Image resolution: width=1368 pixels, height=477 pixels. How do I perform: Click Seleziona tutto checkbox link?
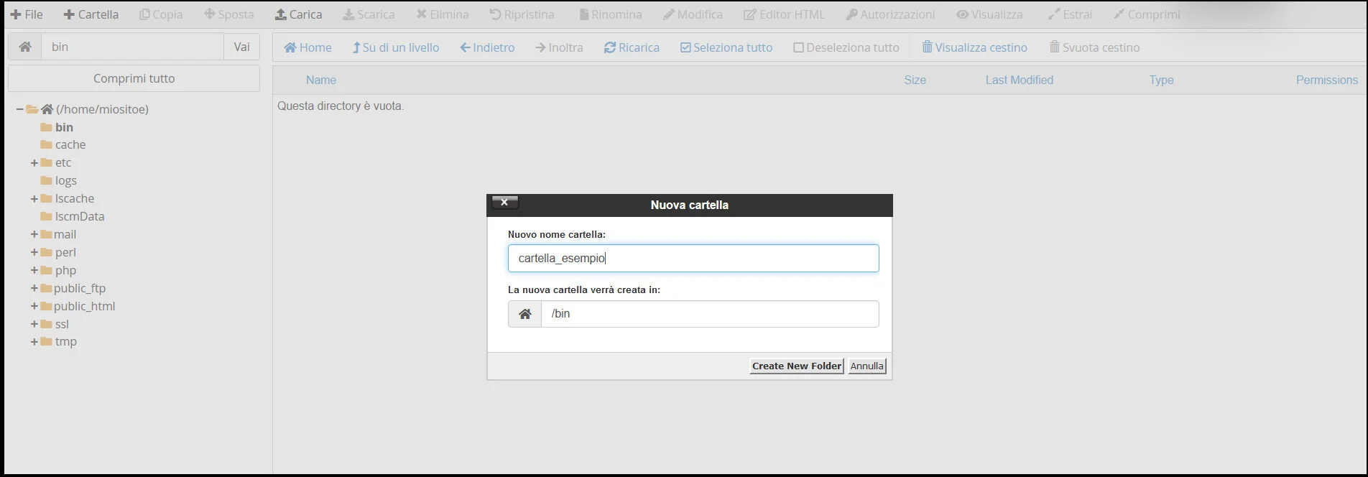pyautogui.click(x=726, y=47)
